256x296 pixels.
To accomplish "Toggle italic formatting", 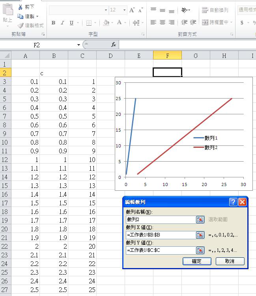I will coord(63,23).
